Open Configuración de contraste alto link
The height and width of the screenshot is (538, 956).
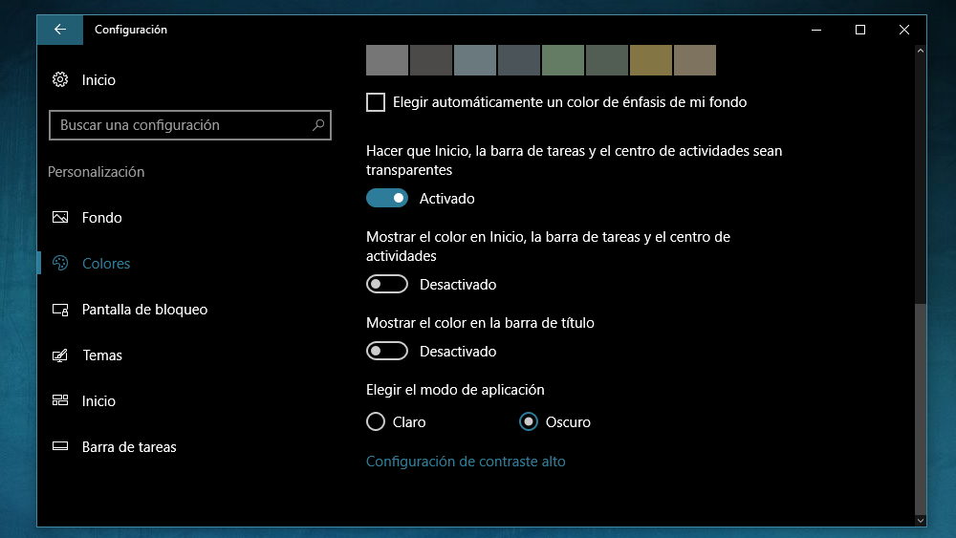466,462
